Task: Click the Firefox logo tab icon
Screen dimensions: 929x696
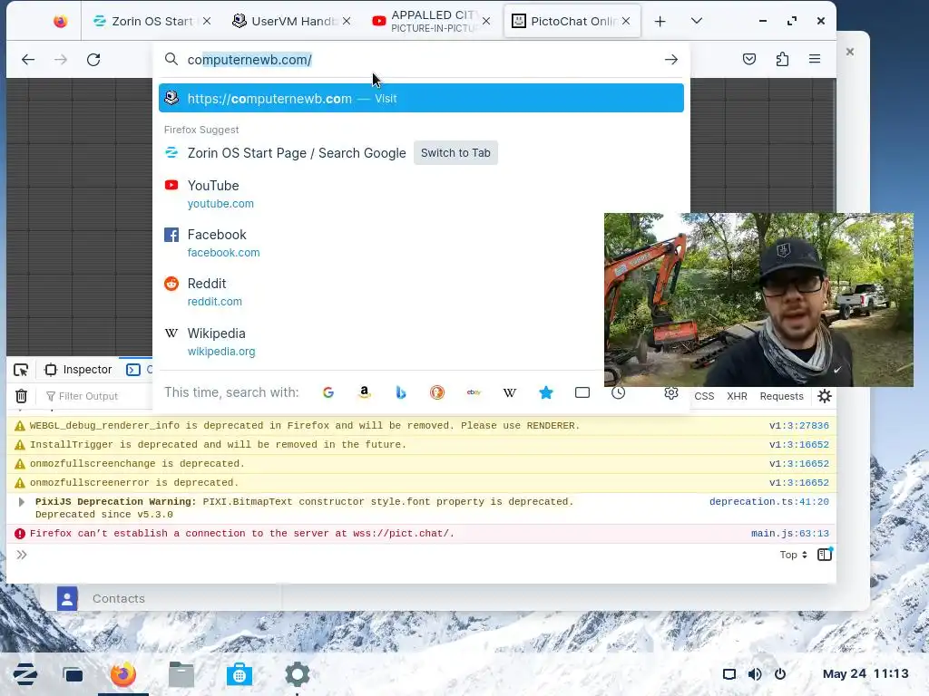Action: point(60,22)
